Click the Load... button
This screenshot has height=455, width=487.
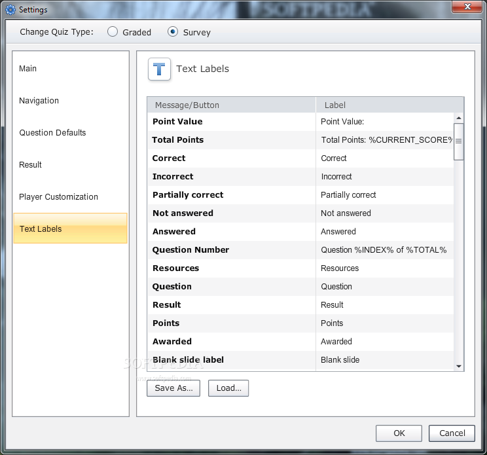(228, 388)
